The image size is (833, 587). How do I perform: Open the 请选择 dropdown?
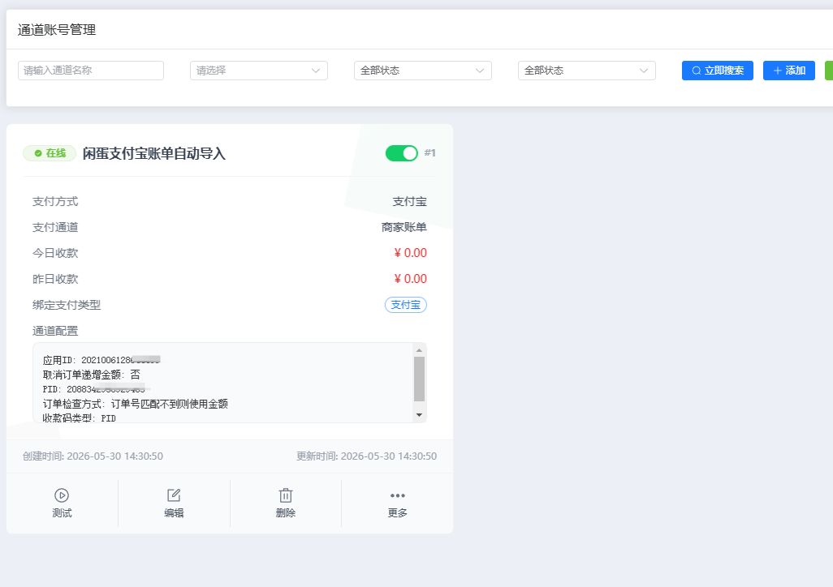click(259, 71)
